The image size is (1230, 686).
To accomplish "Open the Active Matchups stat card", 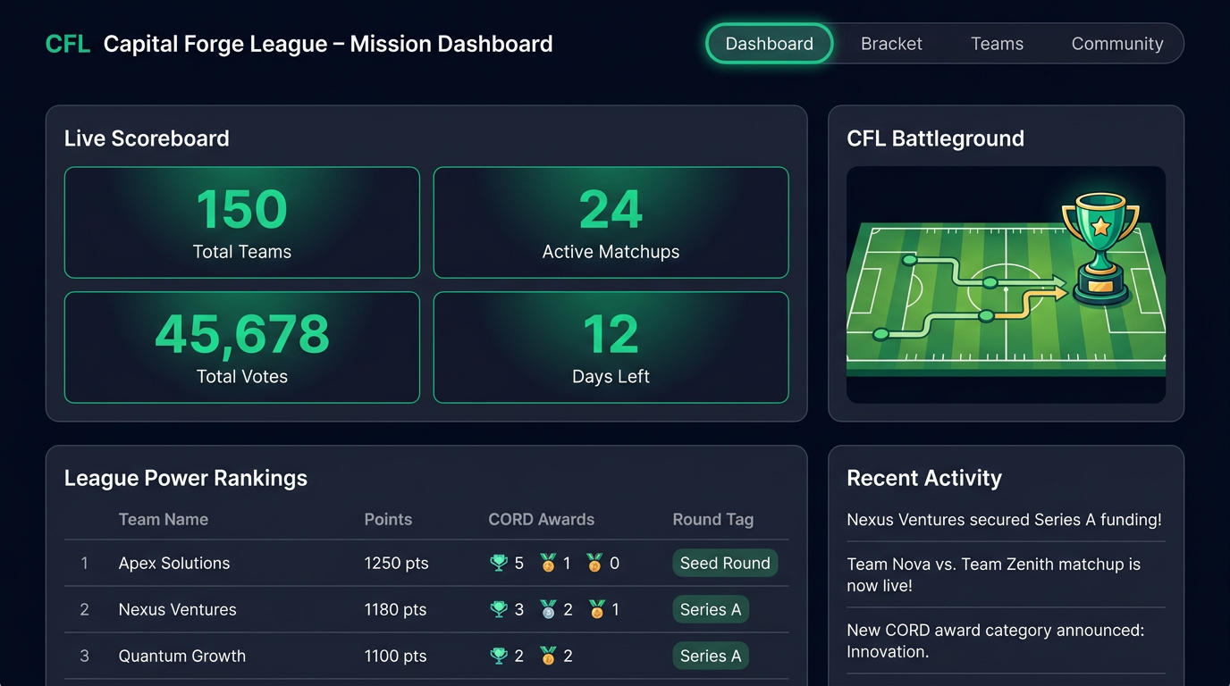I will coord(611,222).
